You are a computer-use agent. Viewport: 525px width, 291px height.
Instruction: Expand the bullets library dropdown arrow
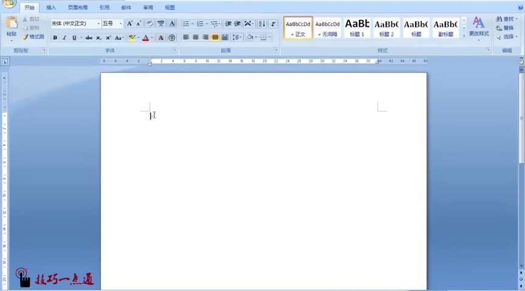click(x=193, y=24)
